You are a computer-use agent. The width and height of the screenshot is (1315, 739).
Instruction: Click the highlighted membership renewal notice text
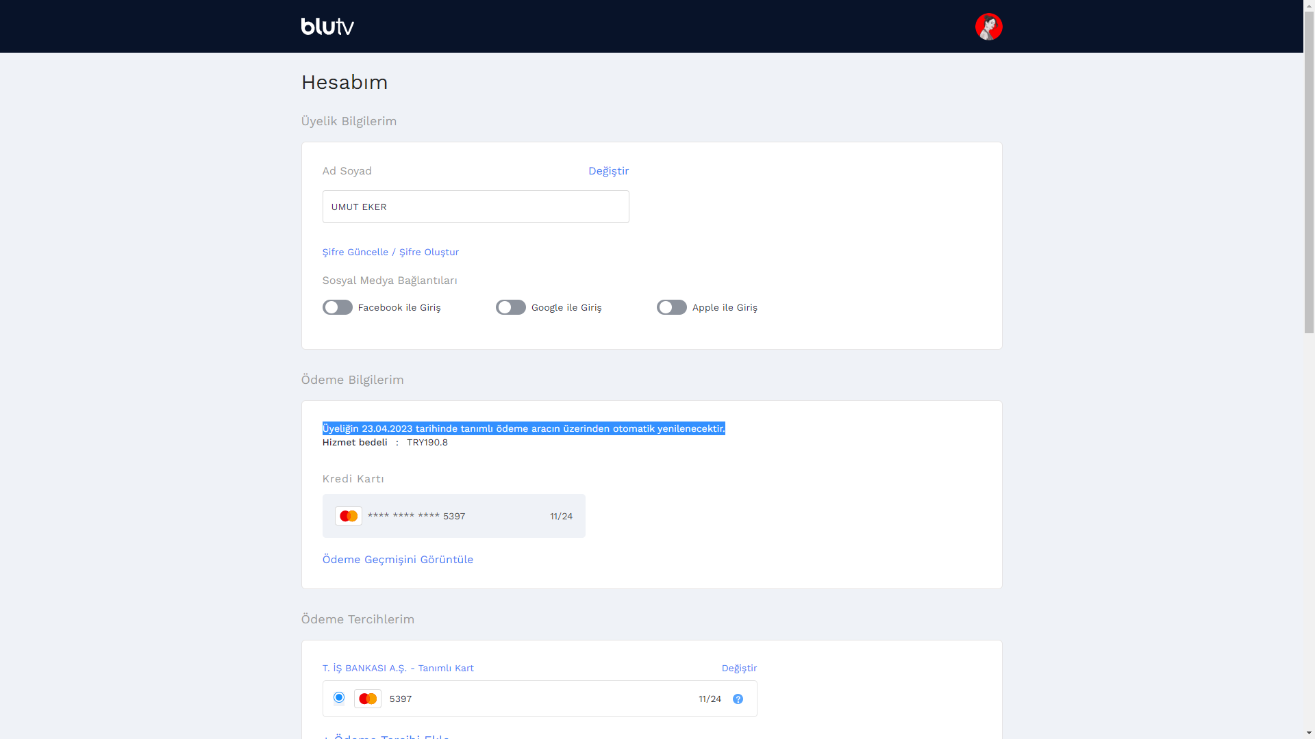(x=523, y=428)
